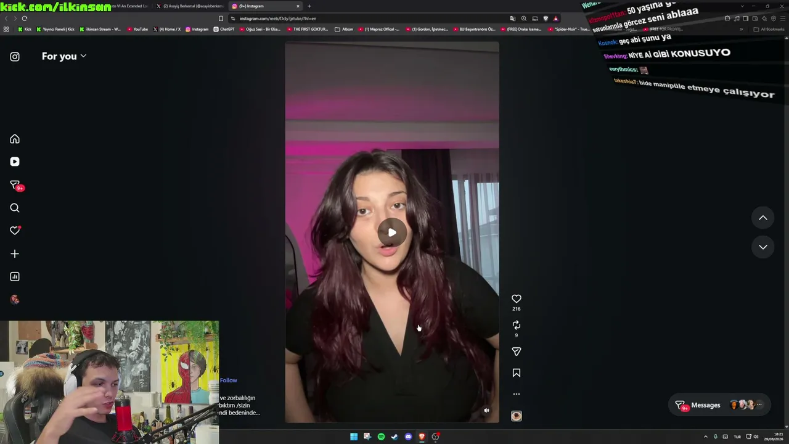
Task: Open Kick bookmark in bookmarks bar
Action: click(x=25, y=29)
